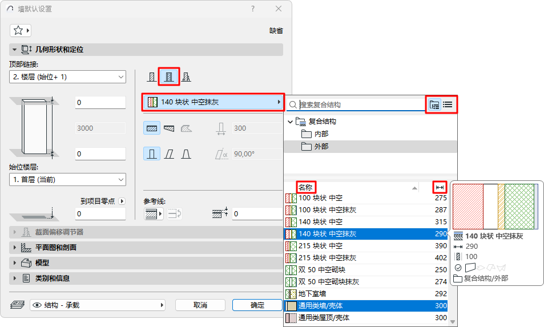This screenshot has width=544, height=327.
Task: Choose trapezoid wall geometry icon
Action: [x=169, y=128]
